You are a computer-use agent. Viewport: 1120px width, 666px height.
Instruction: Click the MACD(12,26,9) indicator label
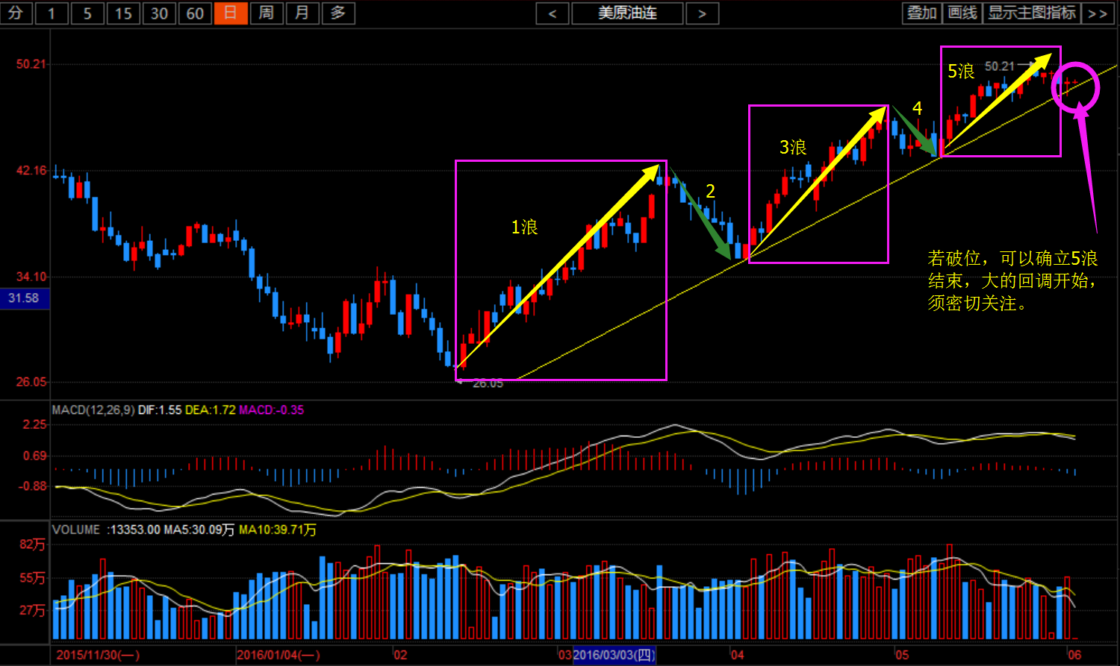(x=93, y=410)
